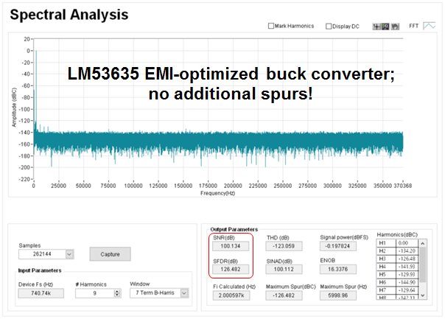Increment the number of harmonics stepper
The width and height of the screenshot is (445, 319).
[117, 290]
